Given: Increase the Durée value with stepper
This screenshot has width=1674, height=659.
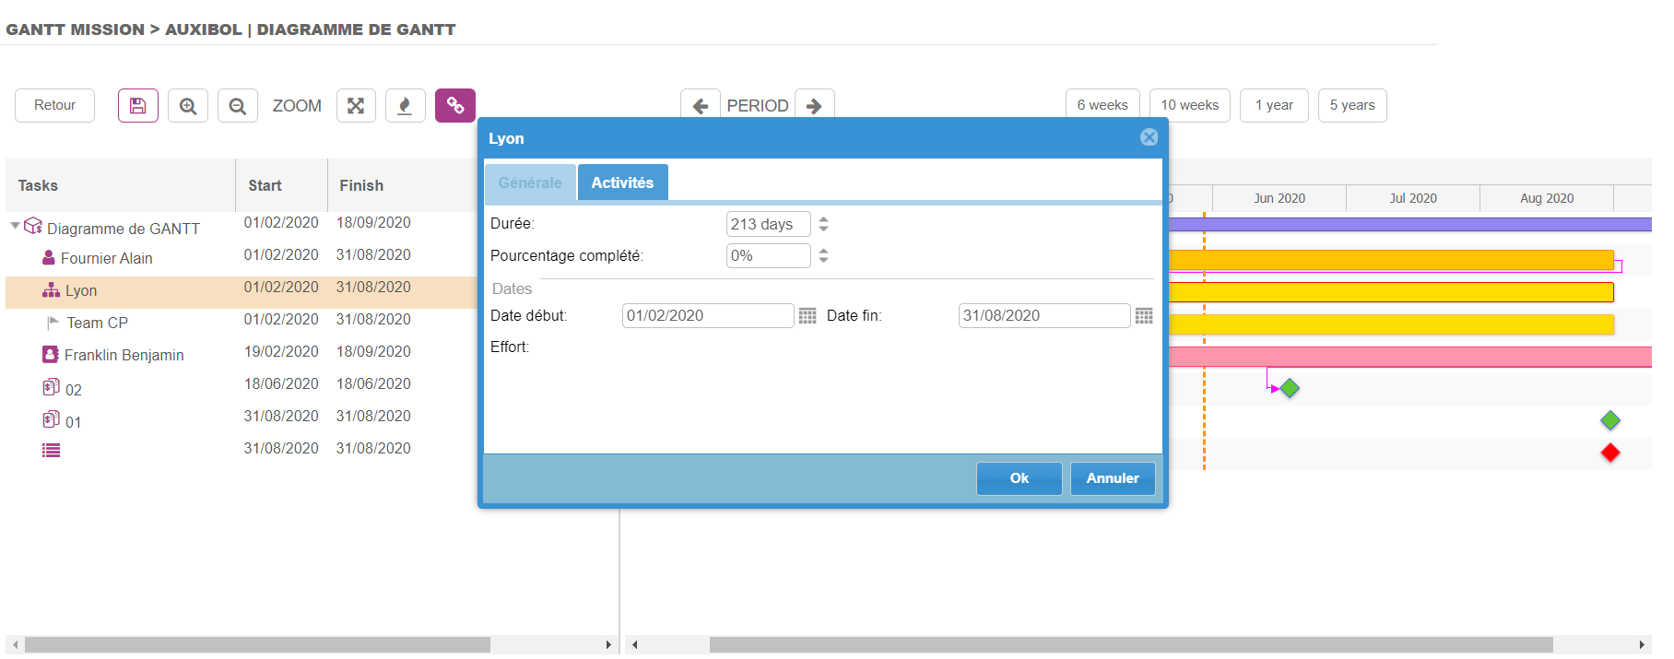Looking at the screenshot, I should tap(824, 219).
